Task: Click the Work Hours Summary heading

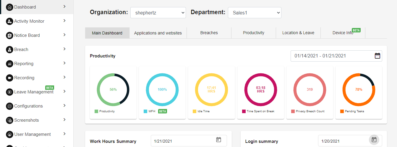Action: pyautogui.click(x=113, y=141)
